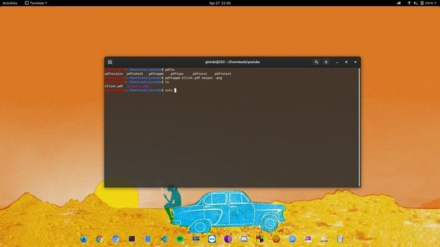Open the blue circular icon beside the cookie

(x=292, y=239)
